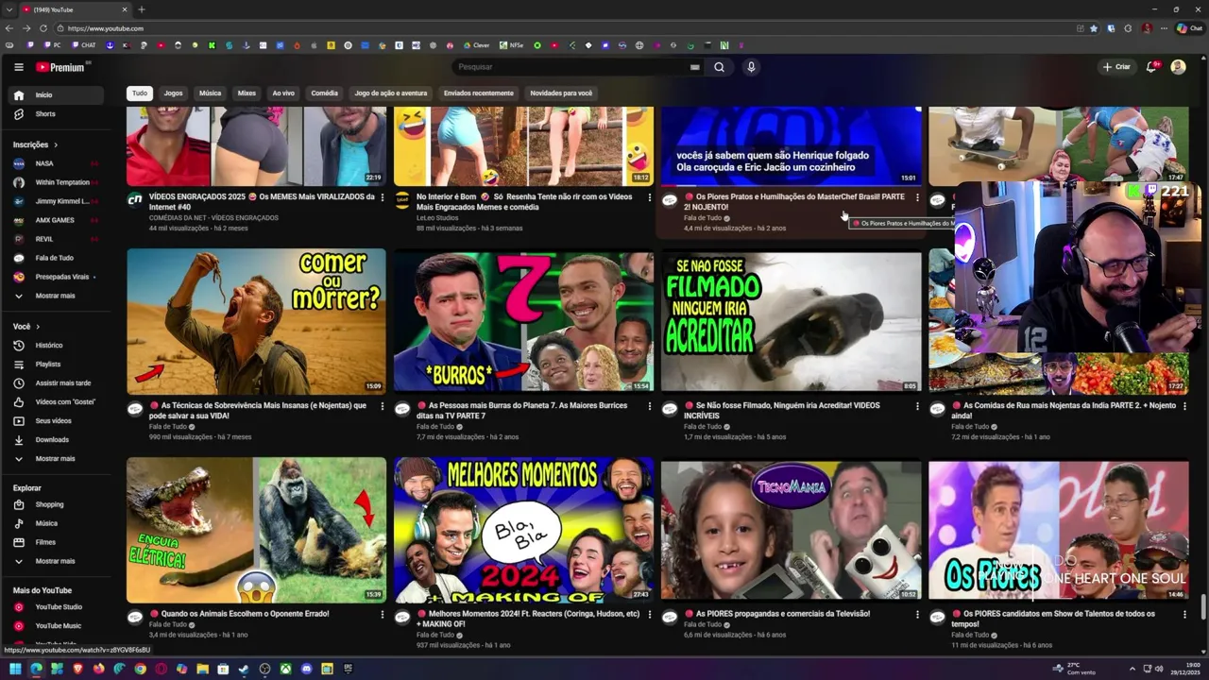Open a new browser tab

(142, 9)
